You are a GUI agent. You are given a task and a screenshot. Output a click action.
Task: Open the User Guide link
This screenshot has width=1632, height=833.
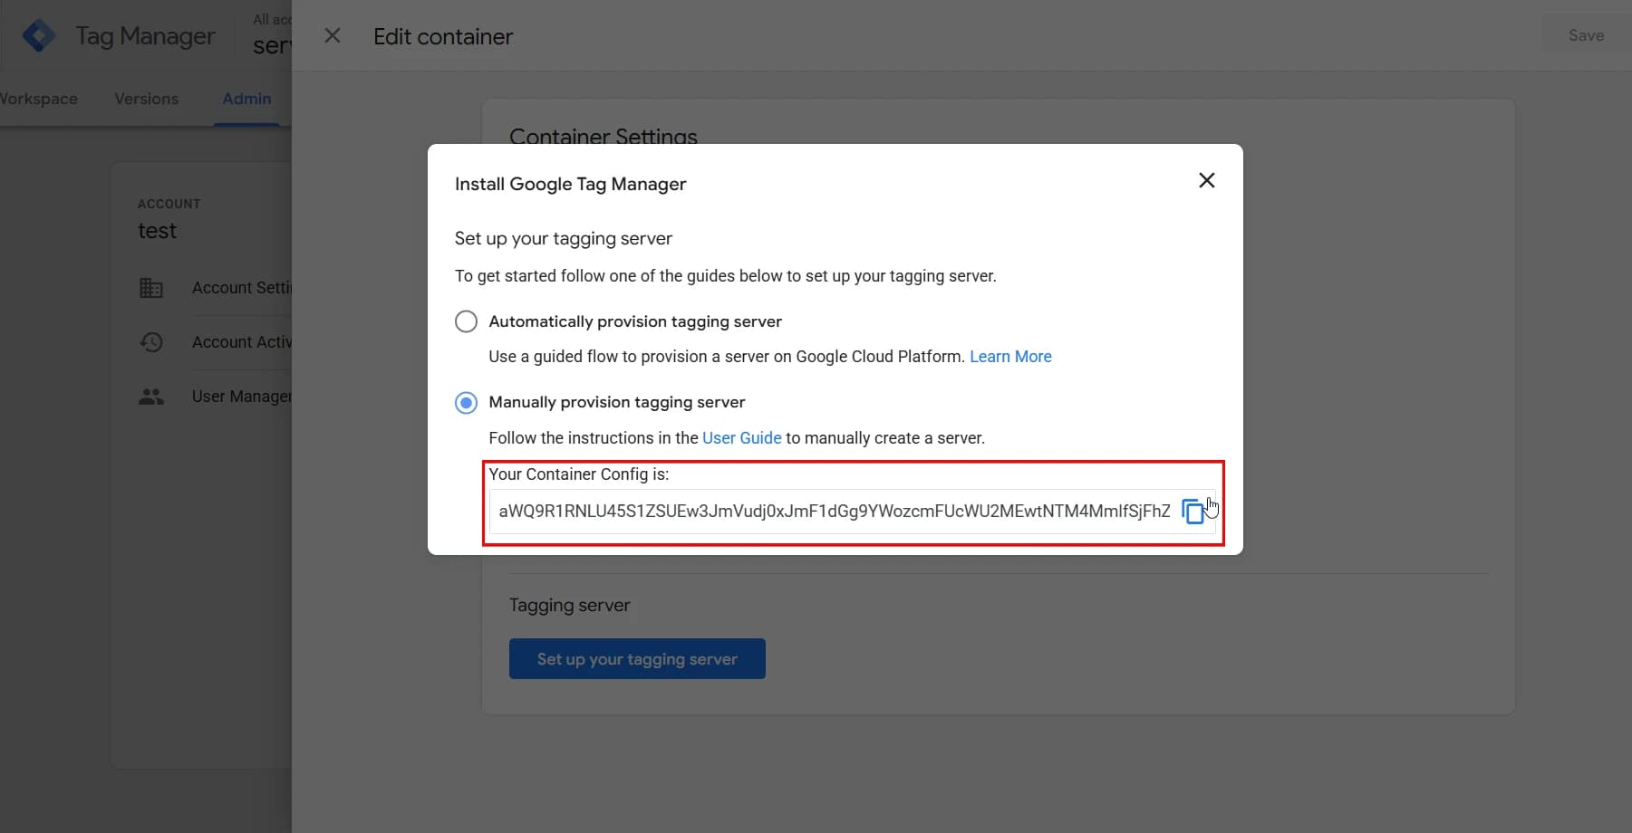click(x=741, y=437)
